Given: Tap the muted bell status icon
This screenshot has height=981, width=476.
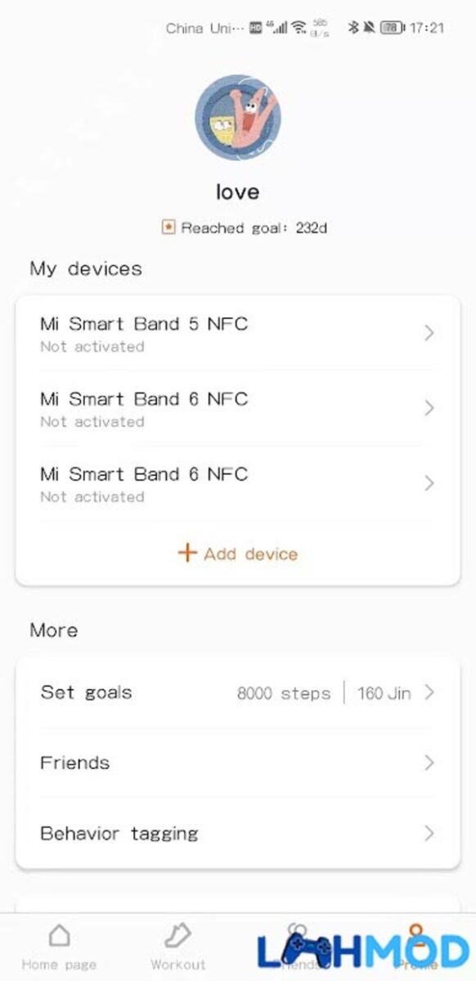Looking at the screenshot, I should click(x=370, y=28).
